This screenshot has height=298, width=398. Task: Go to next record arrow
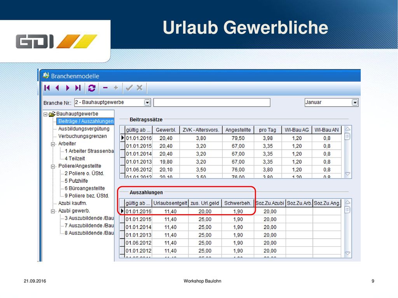68,88
